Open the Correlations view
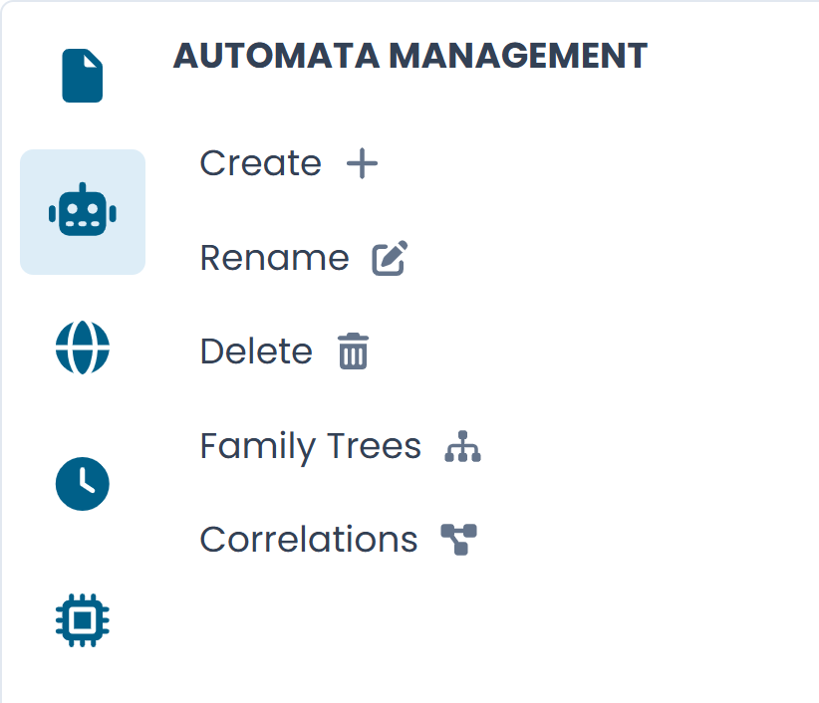 click(309, 539)
